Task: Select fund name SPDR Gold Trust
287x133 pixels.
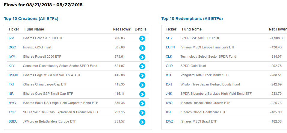Action: click(x=193, y=66)
